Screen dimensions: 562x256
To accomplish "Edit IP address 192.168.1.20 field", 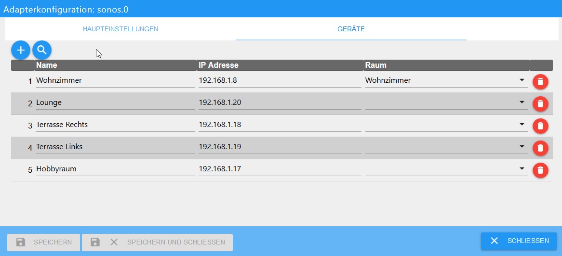I will pos(280,103).
